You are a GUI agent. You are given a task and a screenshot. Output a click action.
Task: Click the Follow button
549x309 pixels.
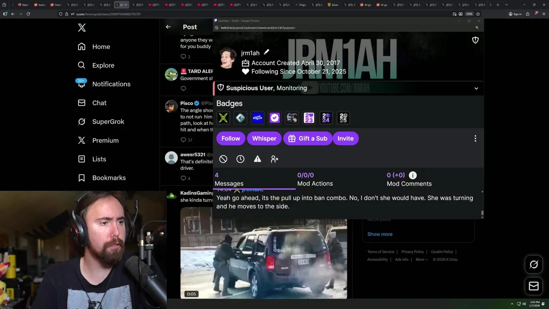(x=231, y=139)
